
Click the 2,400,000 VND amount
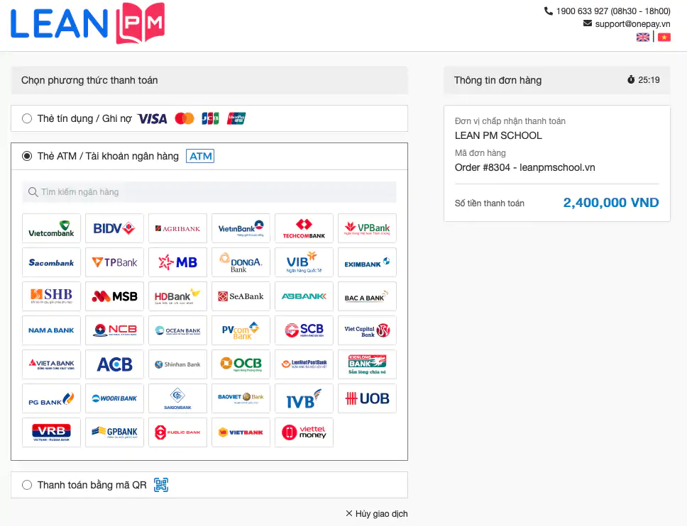[611, 203]
